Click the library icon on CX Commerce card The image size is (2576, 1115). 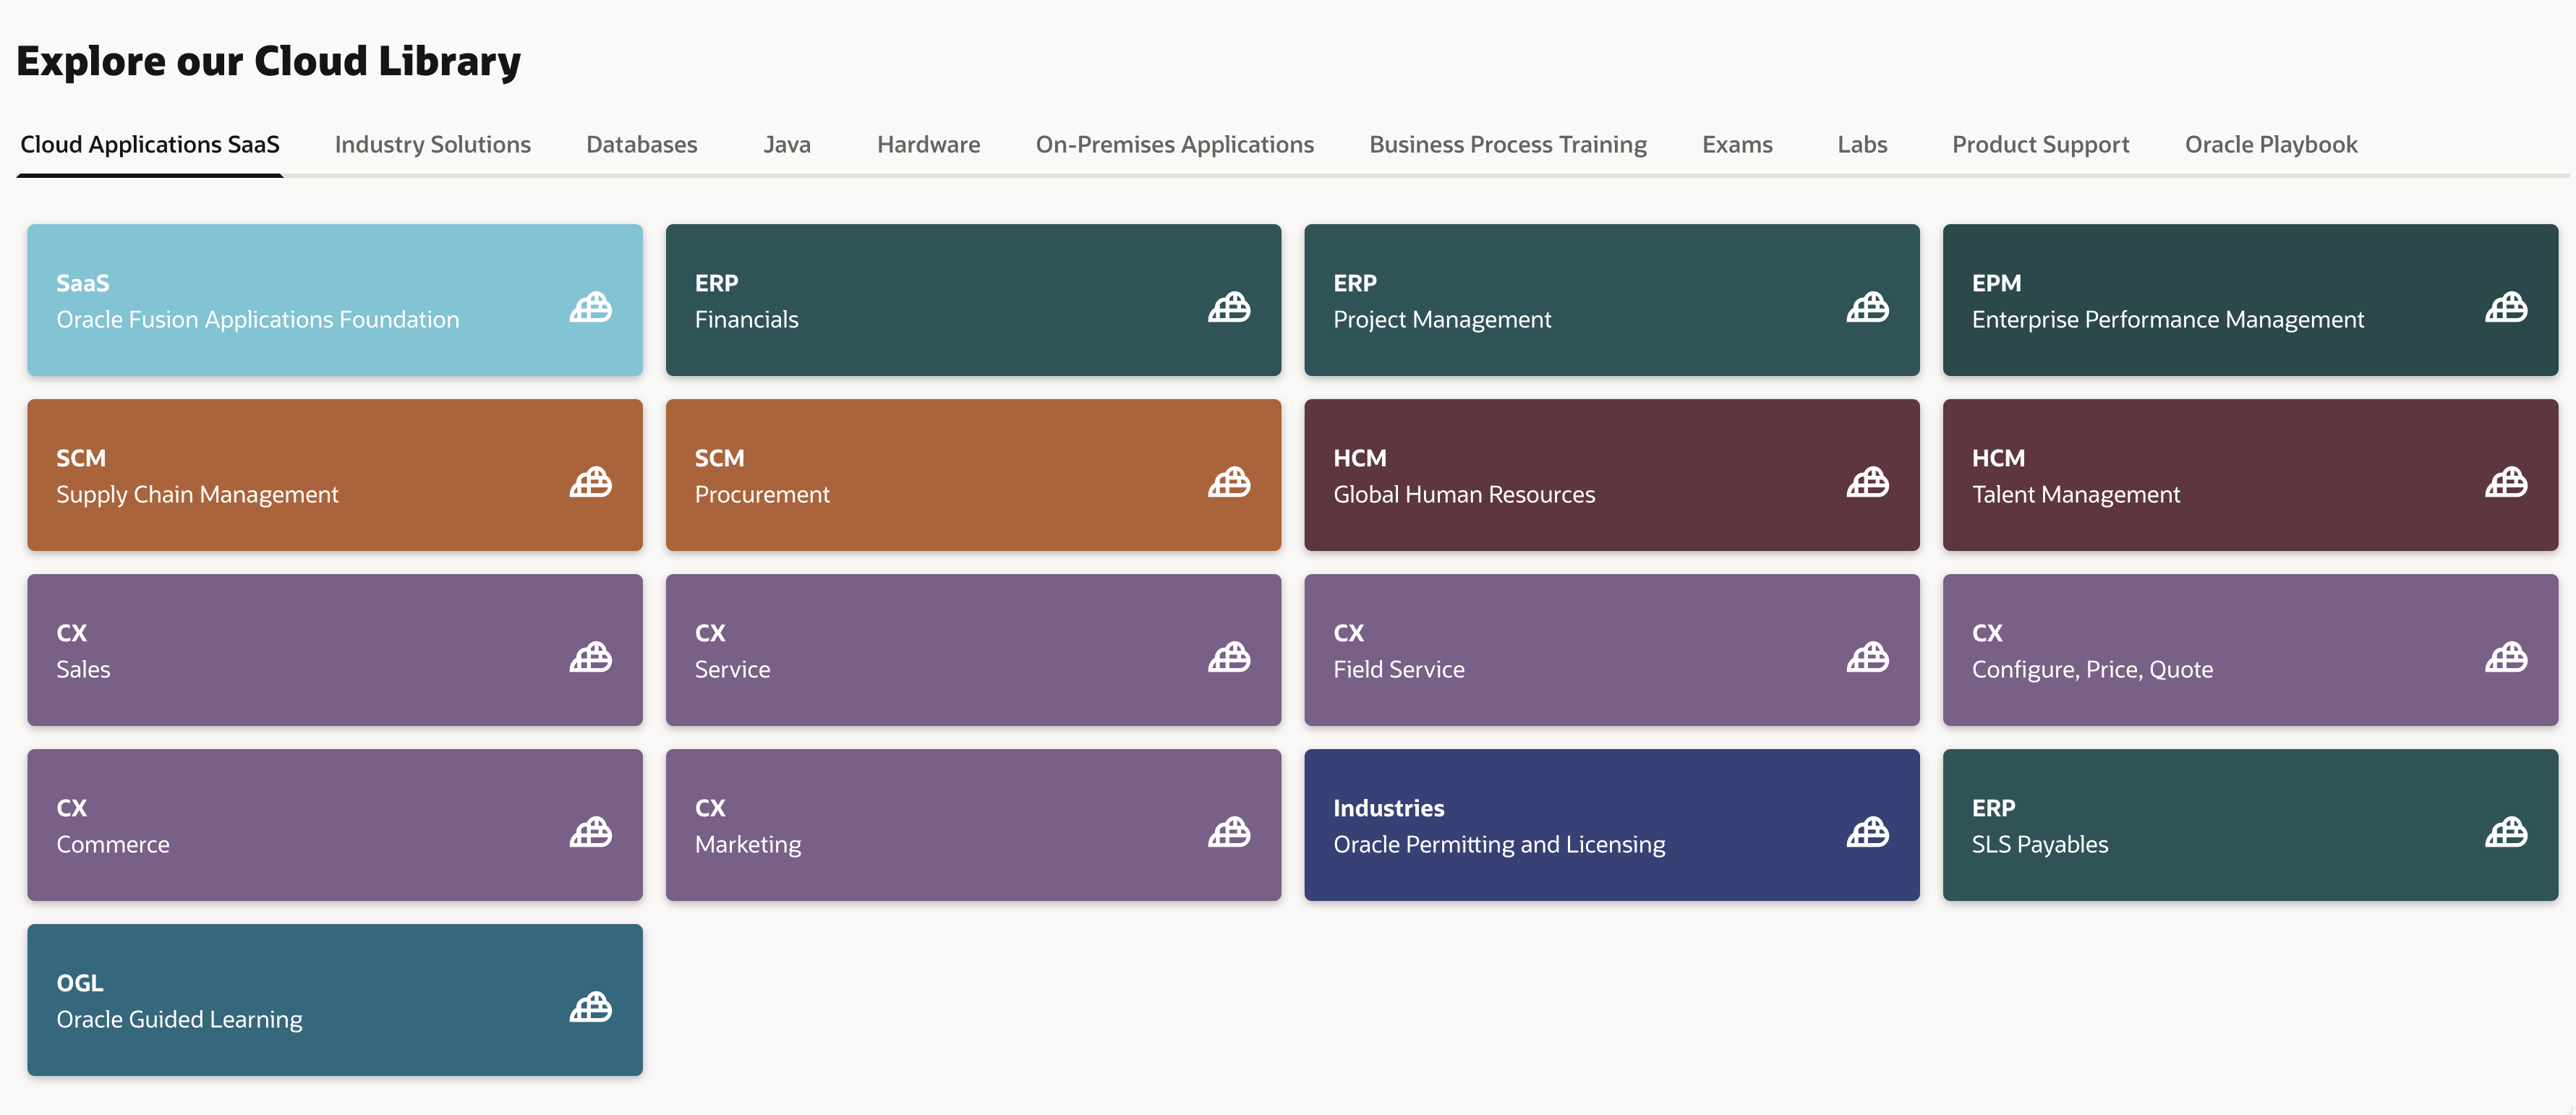click(591, 832)
